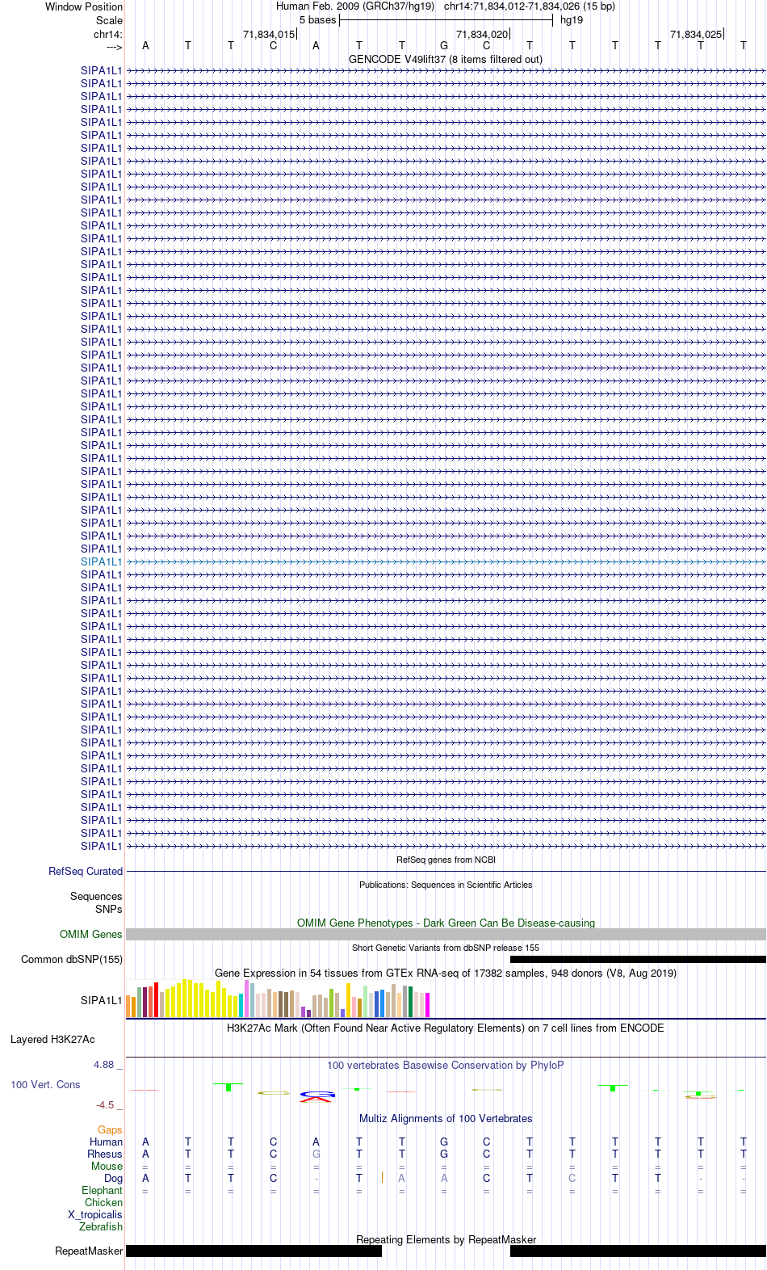Open 100 vertebrates Basewise Conservation by PhyloP
767x1270 pixels.
(x=446, y=1065)
